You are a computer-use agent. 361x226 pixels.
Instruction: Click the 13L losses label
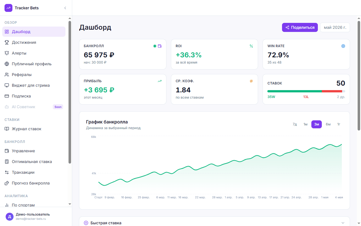(306, 97)
